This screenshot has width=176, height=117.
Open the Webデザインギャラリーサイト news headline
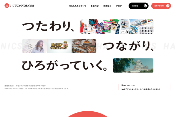tap(141, 89)
